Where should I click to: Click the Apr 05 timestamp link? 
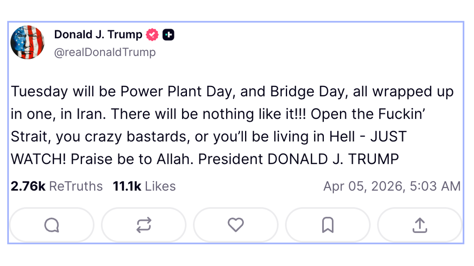point(392,186)
